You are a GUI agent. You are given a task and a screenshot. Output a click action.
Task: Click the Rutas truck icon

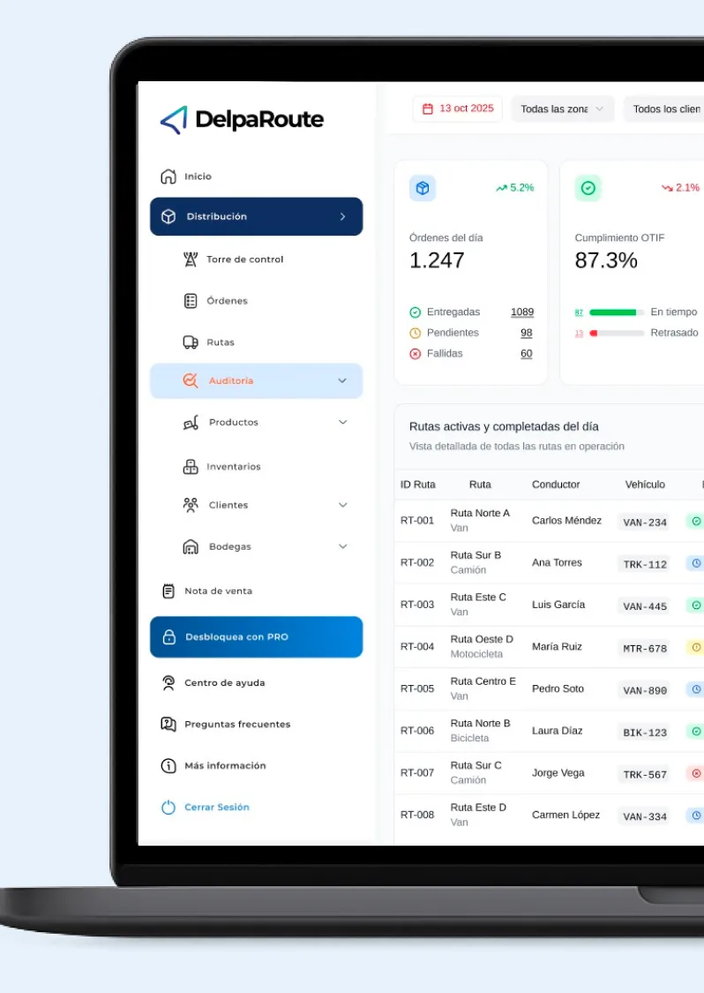tap(191, 342)
